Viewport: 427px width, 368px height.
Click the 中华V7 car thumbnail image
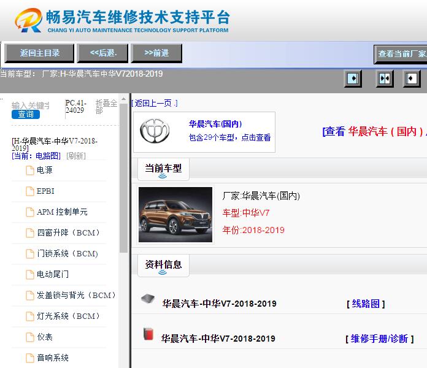pos(175,215)
